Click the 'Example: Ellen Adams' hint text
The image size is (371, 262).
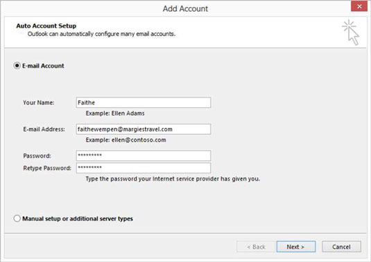pos(115,113)
